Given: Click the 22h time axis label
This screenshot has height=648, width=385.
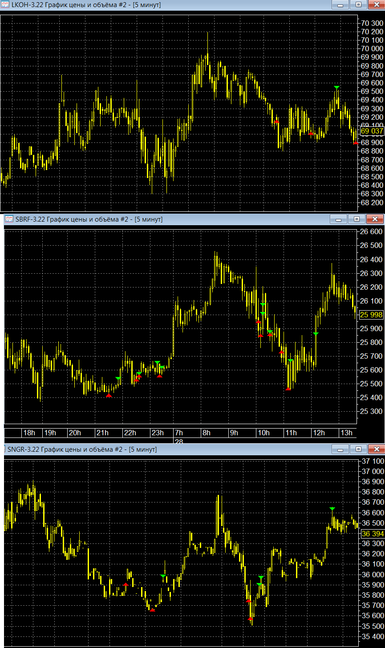Looking at the screenshot, I should (x=130, y=433).
